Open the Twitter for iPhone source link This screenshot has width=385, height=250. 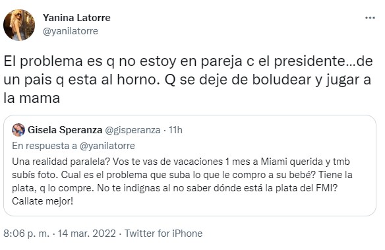pyautogui.click(x=163, y=234)
